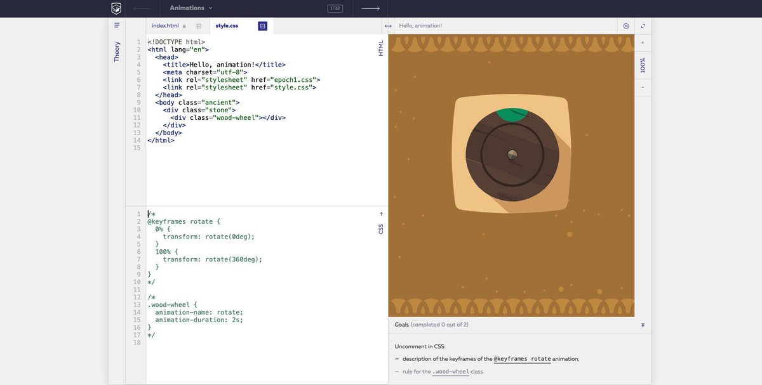The image size is (762, 385).
Task: Click the <div class="stone"> line
Action: point(199,110)
